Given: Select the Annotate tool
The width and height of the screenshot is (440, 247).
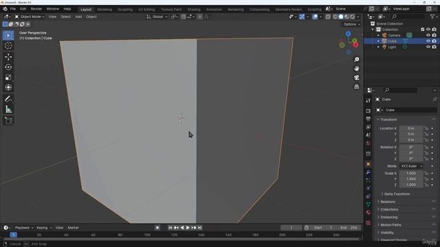Looking at the screenshot, I should tap(8, 99).
